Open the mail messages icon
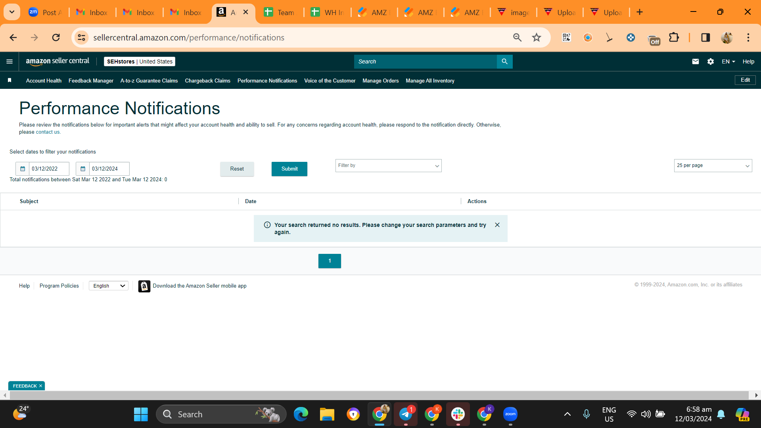The width and height of the screenshot is (761, 428). tap(695, 61)
